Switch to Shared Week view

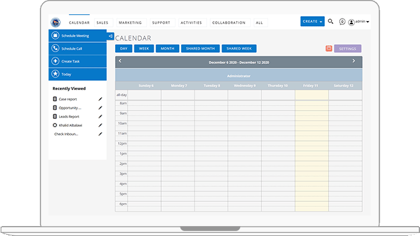239,48
